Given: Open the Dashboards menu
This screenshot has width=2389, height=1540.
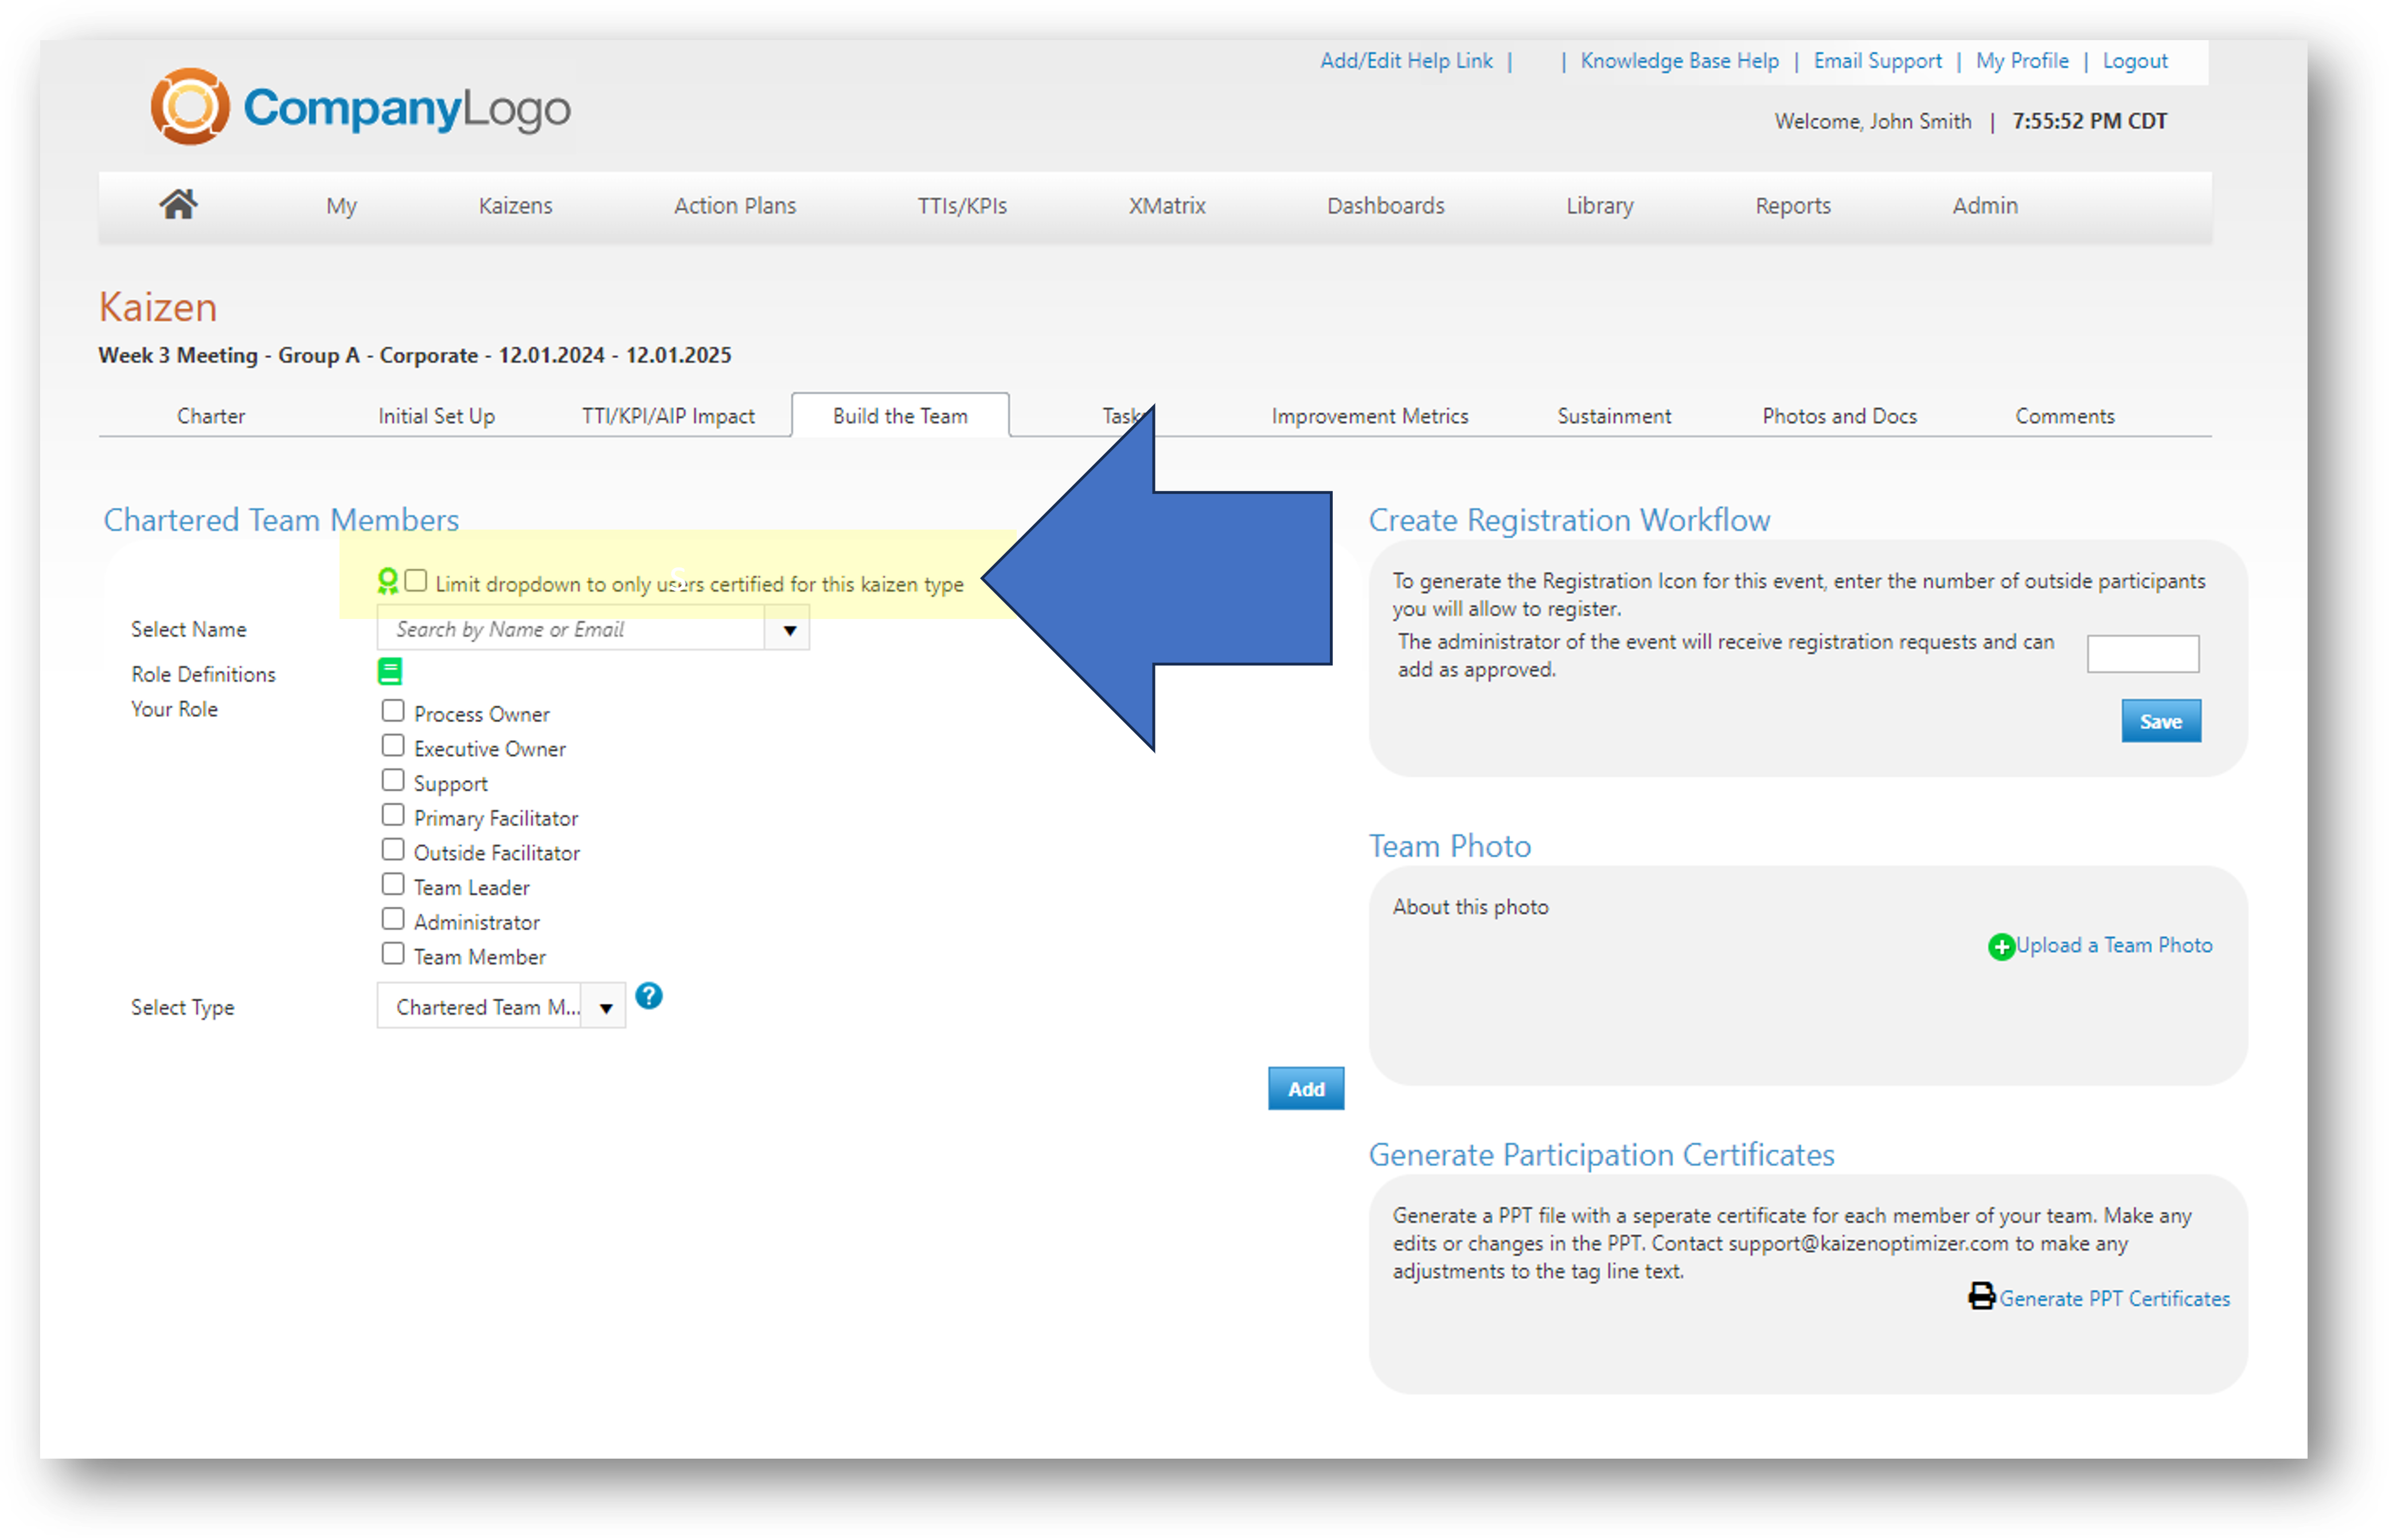Looking at the screenshot, I should (x=1385, y=206).
